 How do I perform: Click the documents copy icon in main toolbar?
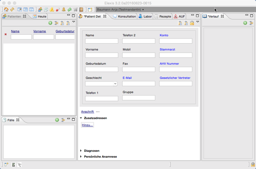(46, 9)
